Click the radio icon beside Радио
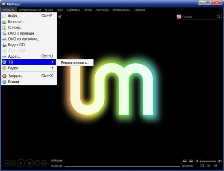This screenshot has height=171, width=224. (4, 68)
